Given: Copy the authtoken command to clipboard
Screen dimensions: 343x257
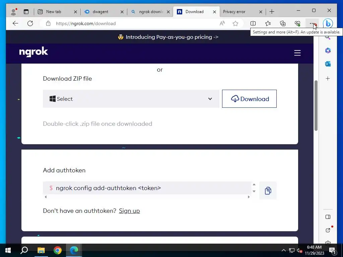Looking at the screenshot, I should (x=268, y=190).
